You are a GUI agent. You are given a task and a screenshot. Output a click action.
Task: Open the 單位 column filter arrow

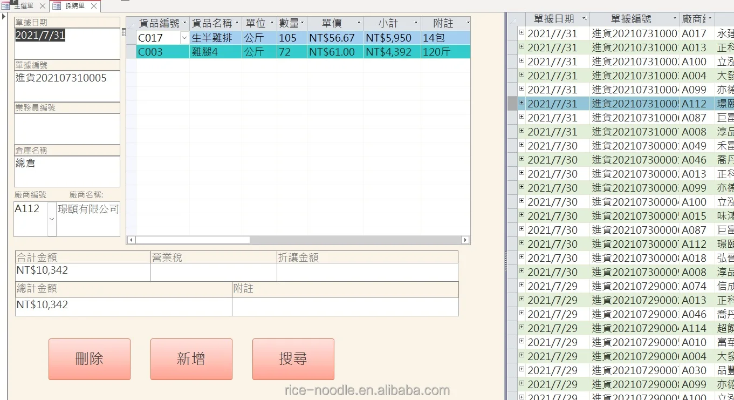[x=272, y=23]
